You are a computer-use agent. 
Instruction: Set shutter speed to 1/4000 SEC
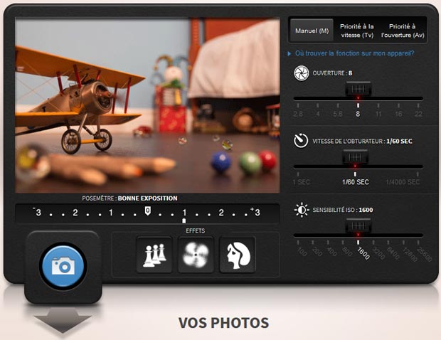tap(403, 182)
